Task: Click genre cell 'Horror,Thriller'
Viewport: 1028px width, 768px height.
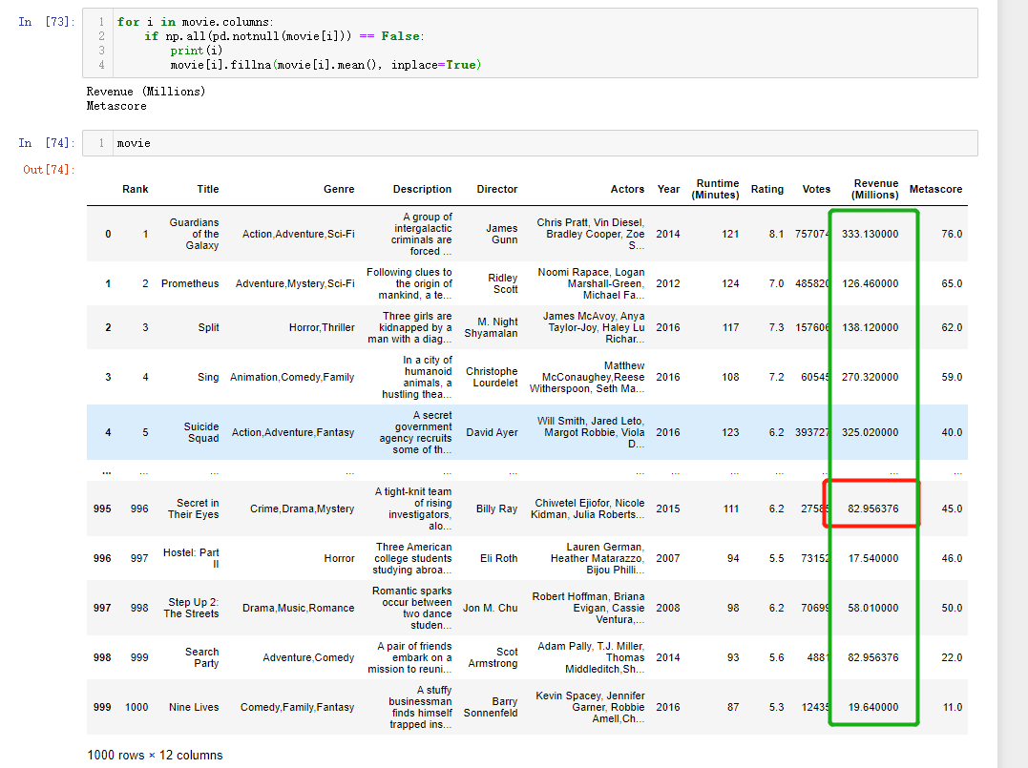Action: (x=322, y=327)
